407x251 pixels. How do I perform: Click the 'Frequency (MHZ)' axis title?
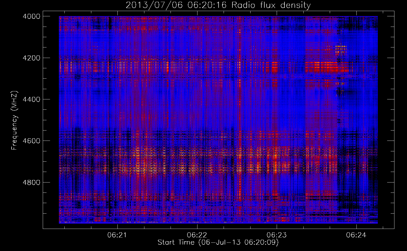14,120
